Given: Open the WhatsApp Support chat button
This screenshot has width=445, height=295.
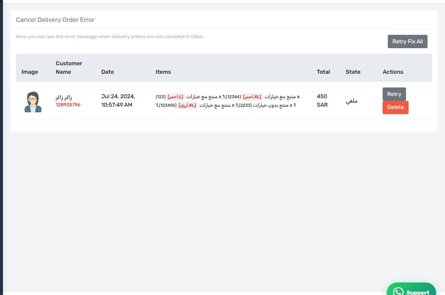Looking at the screenshot, I should [x=411, y=290].
